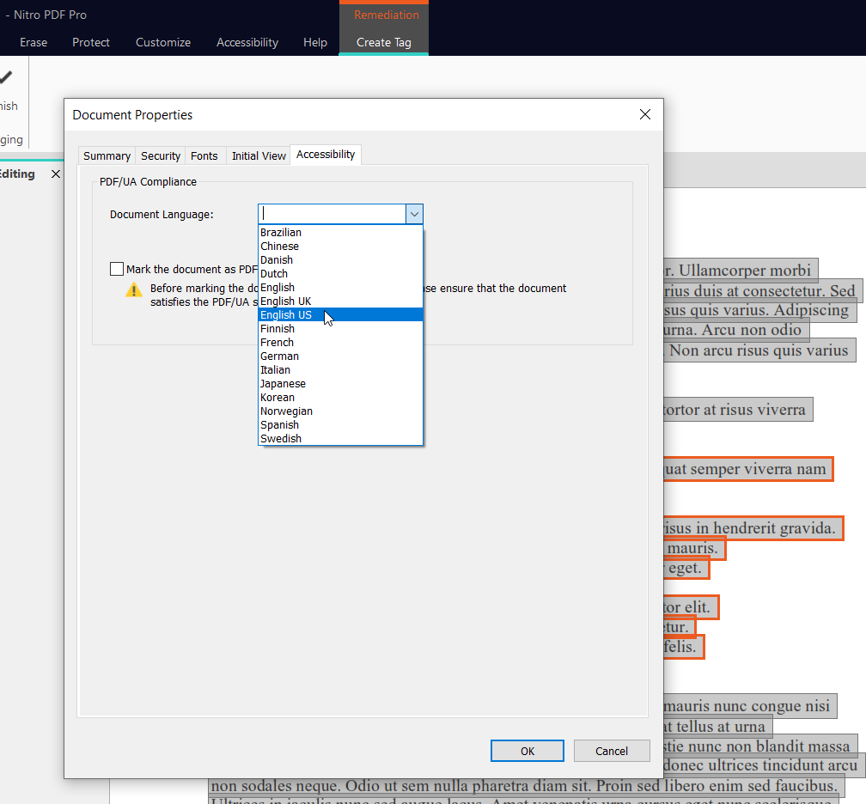This screenshot has height=804, width=866.
Task: Select Swedish from the language list
Action: click(281, 438)
